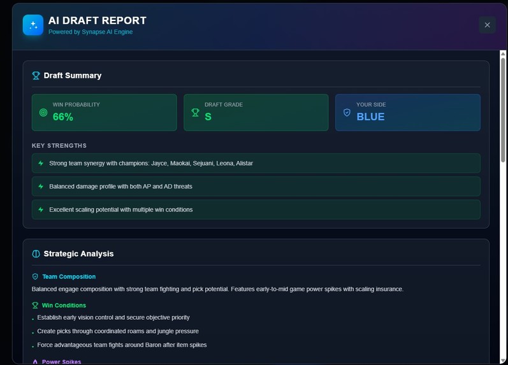This screenshot has width=508, height=365.
Task: Click the Power Spikes subheading
Action: [x=62, y=361]
